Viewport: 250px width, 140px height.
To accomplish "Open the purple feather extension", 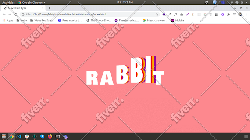I will (x=187, y=14).
